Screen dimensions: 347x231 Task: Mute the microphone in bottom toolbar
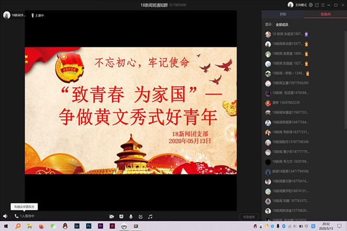(131, 217)
